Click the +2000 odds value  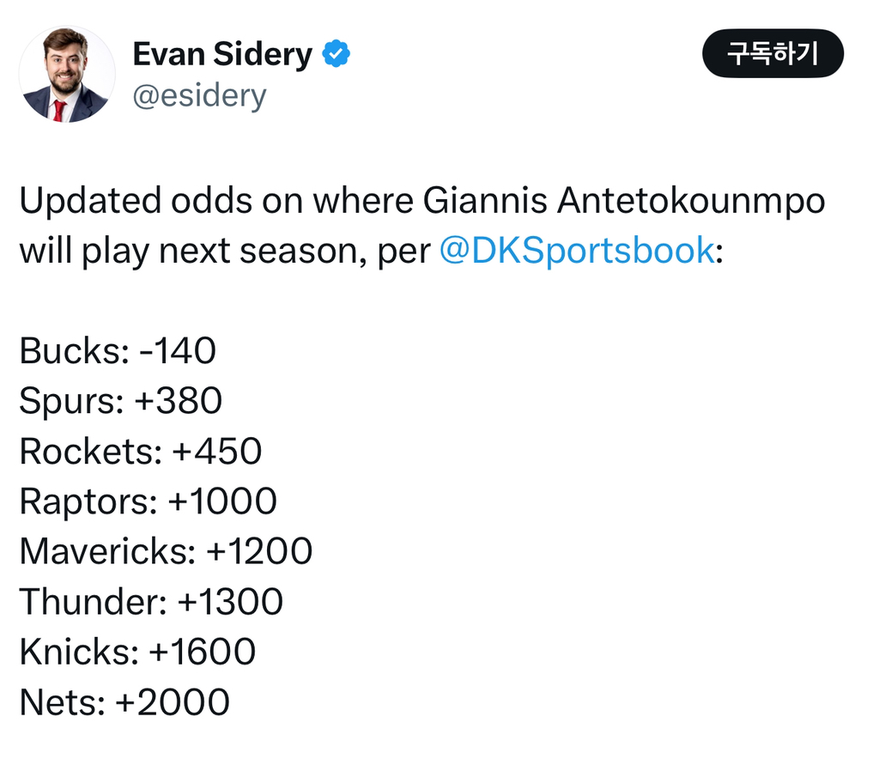(x=173, y=701)
